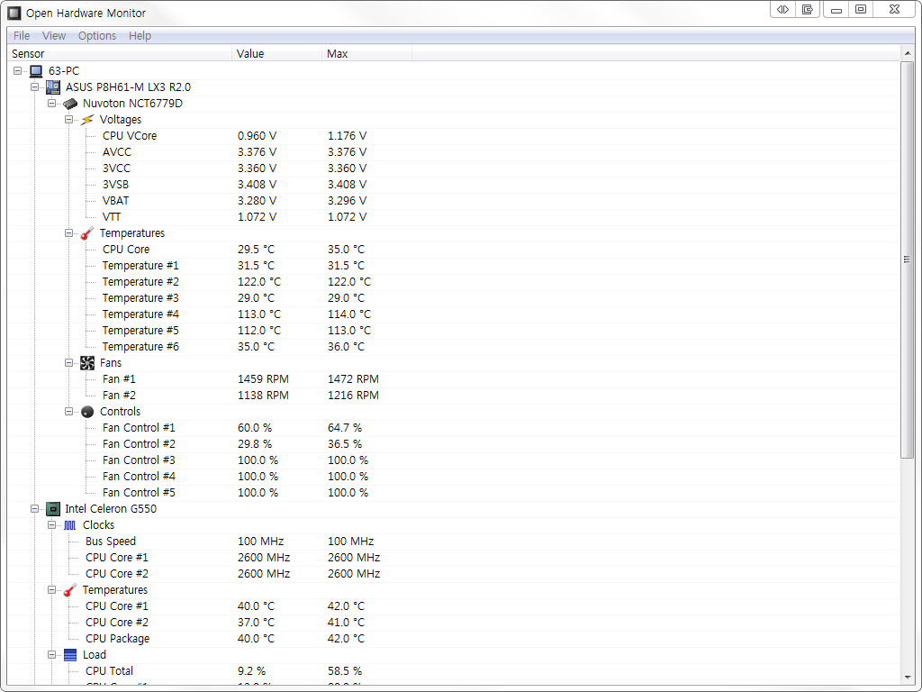
Task: Click the Controls black circle icon
Action: click(87, 412)
